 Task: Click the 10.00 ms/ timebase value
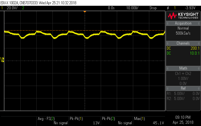(132, 8)
